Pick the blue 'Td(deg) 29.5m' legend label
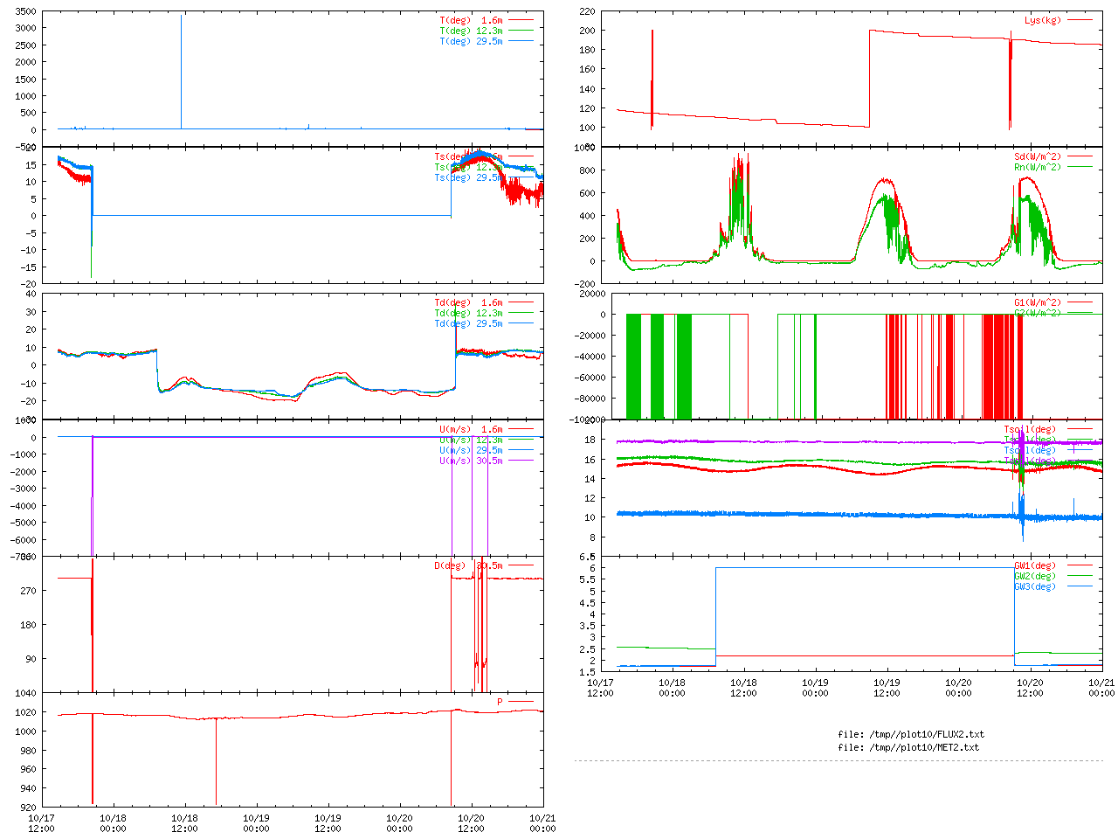 pyautogui.click(x=468, y=323)
